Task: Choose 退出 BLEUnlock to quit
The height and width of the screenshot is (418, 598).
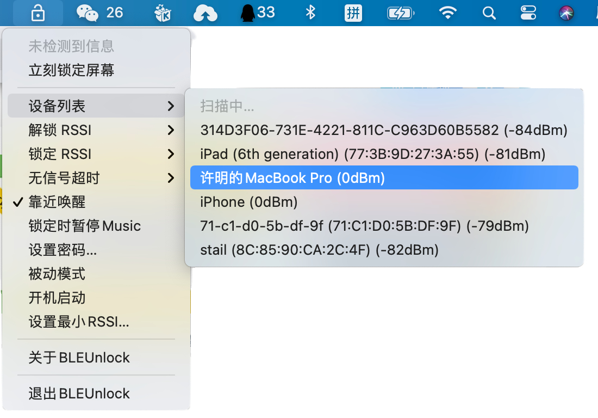Action: [96, 394]
